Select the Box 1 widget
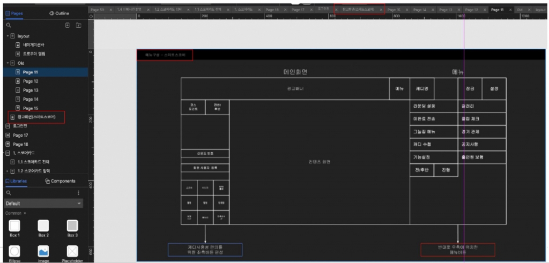The height and width of the screenshot is (263, 549). point(14,226)
